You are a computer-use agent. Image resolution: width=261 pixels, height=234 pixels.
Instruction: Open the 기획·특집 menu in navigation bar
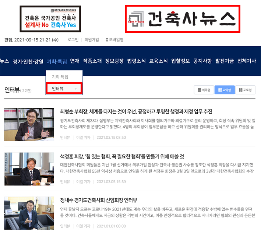tap(57, 61)
